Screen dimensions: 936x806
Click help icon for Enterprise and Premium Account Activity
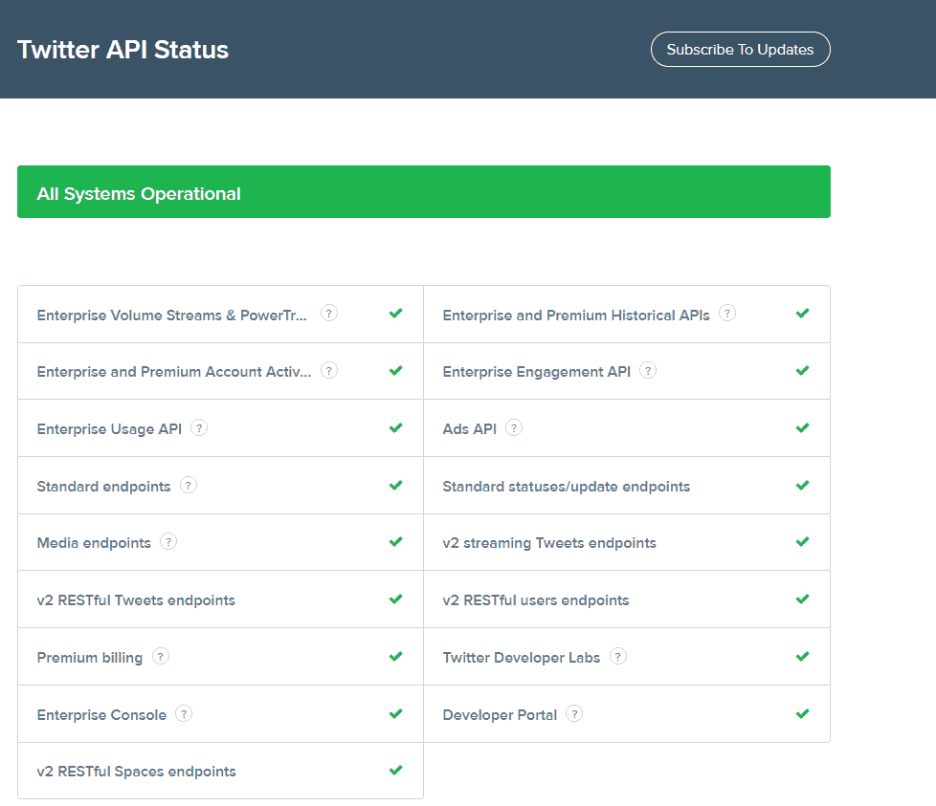tap(329, 370)
